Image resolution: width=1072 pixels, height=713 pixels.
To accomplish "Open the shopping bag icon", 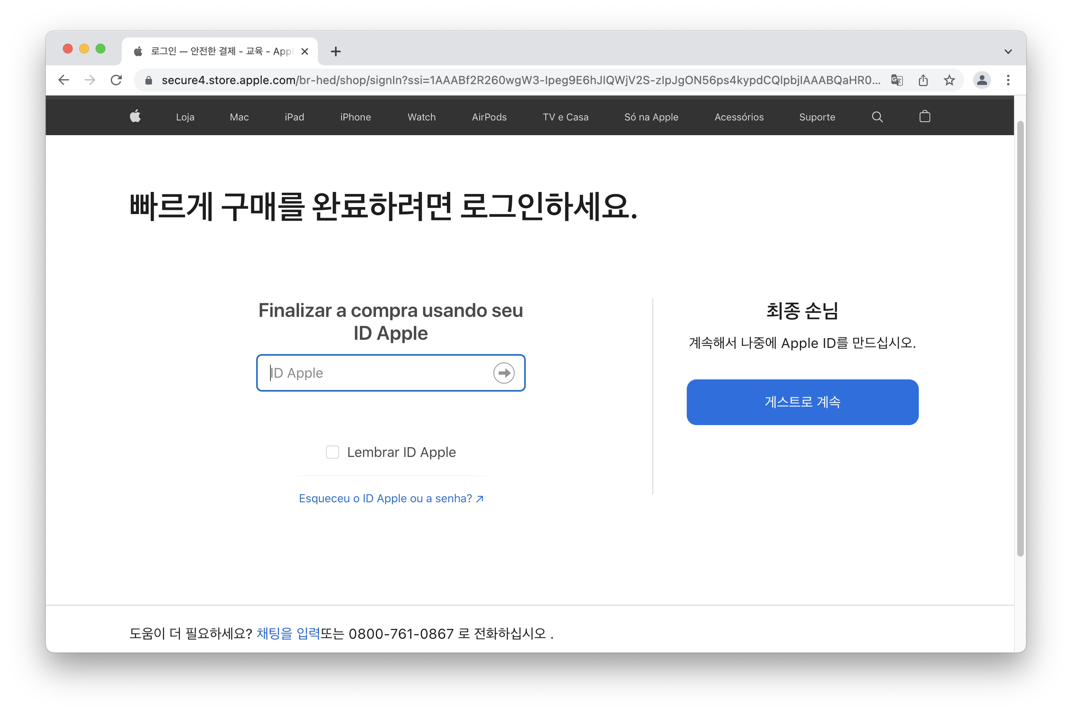I will [x=924, y=116].
